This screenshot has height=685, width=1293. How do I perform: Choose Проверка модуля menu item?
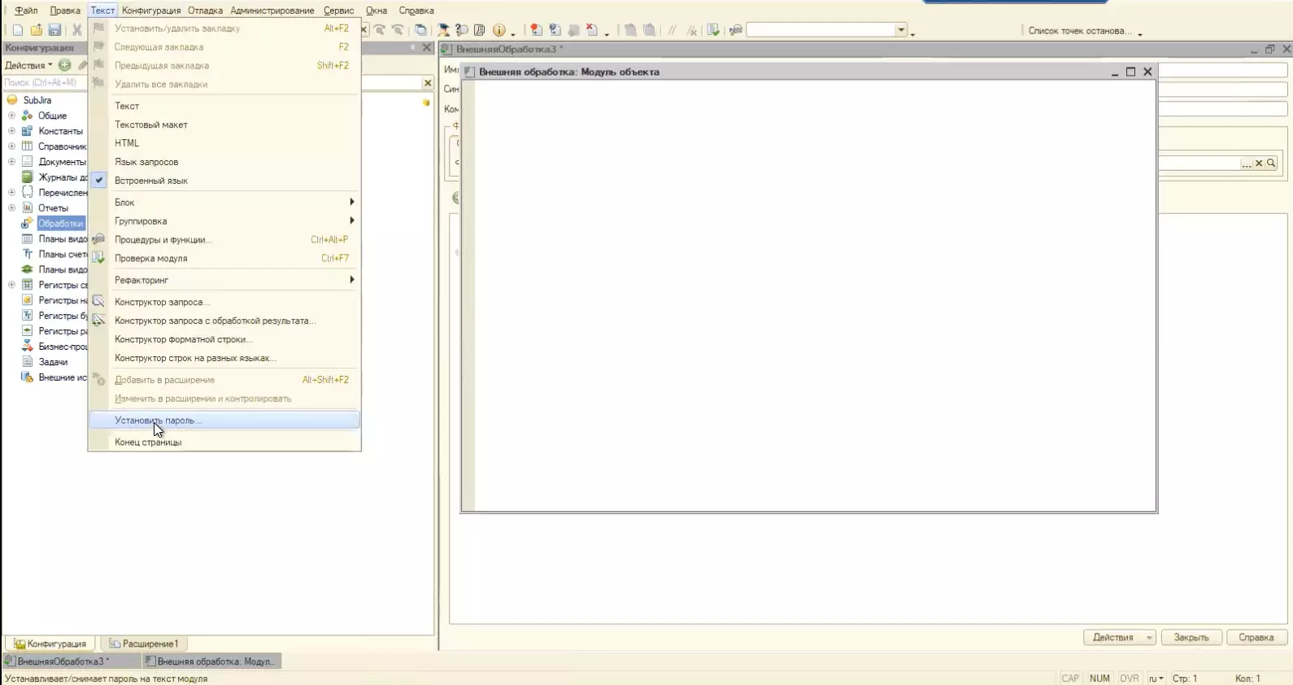tap(224, 259)
